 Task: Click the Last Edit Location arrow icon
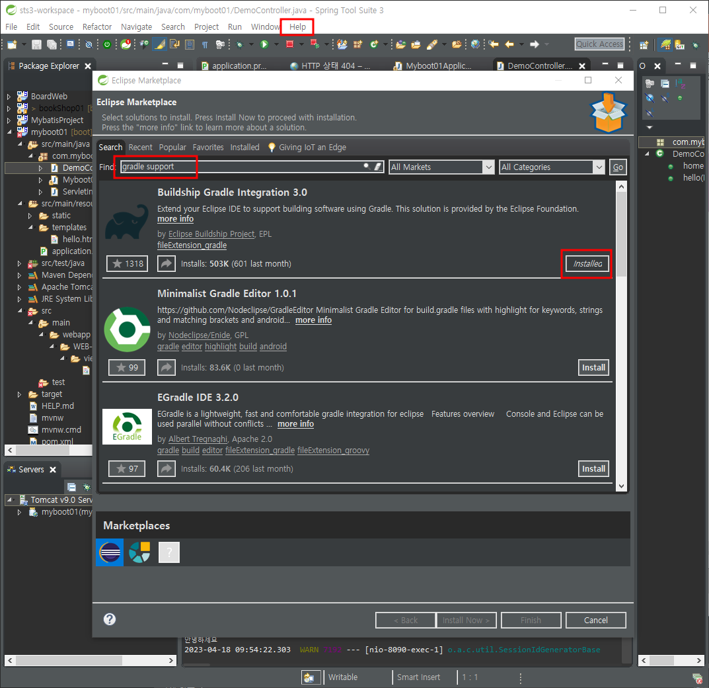click(494, 44)
